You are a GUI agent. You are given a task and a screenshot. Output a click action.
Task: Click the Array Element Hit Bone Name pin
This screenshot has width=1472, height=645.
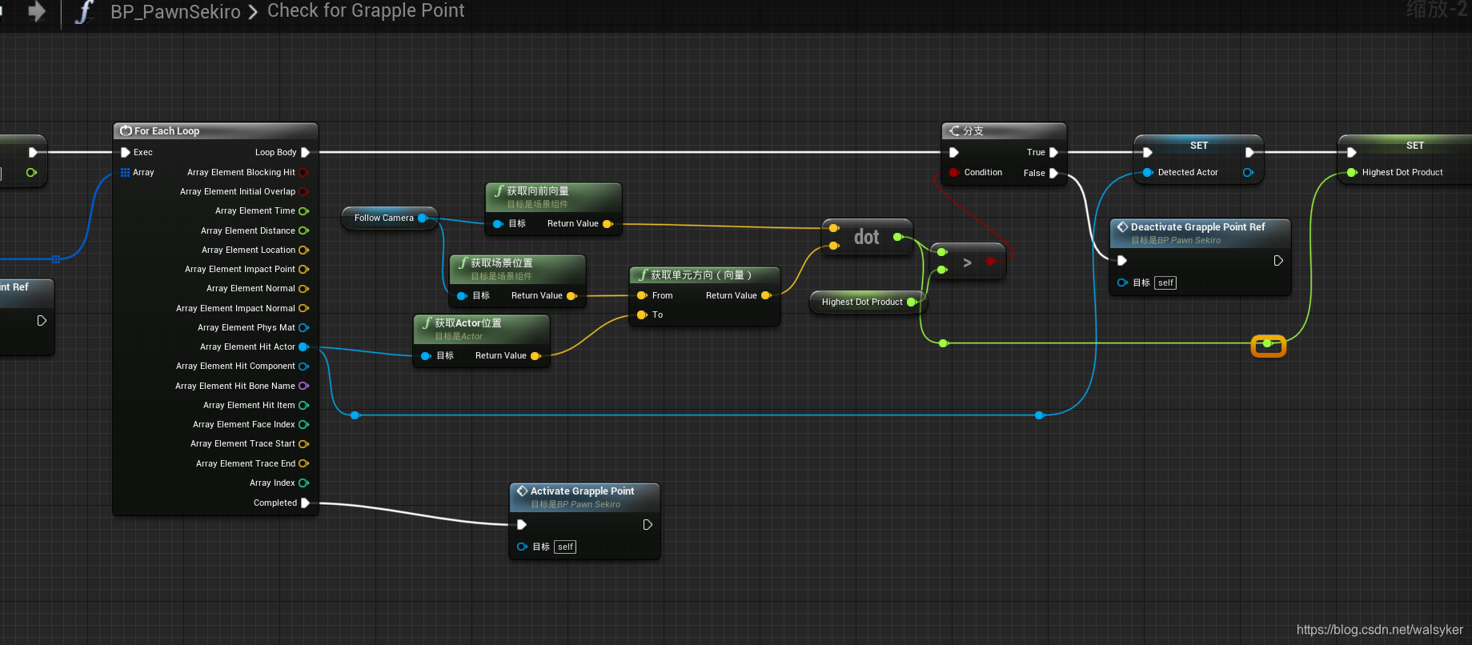(304, 386)
